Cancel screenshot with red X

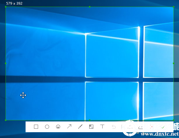[x=152, y=127]
